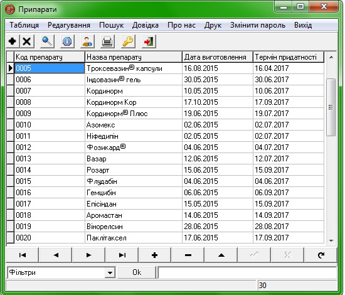This screenshot has width=345, height=295.
Task: Click the Назва препарату column header
Action: [134, 57]
